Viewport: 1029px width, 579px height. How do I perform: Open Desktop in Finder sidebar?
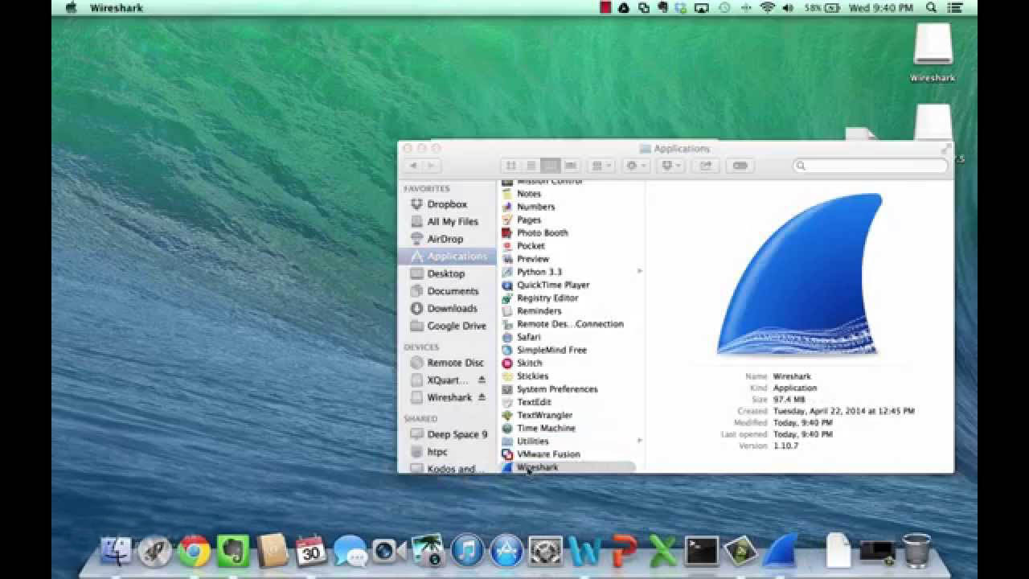(x=447, y=273)
